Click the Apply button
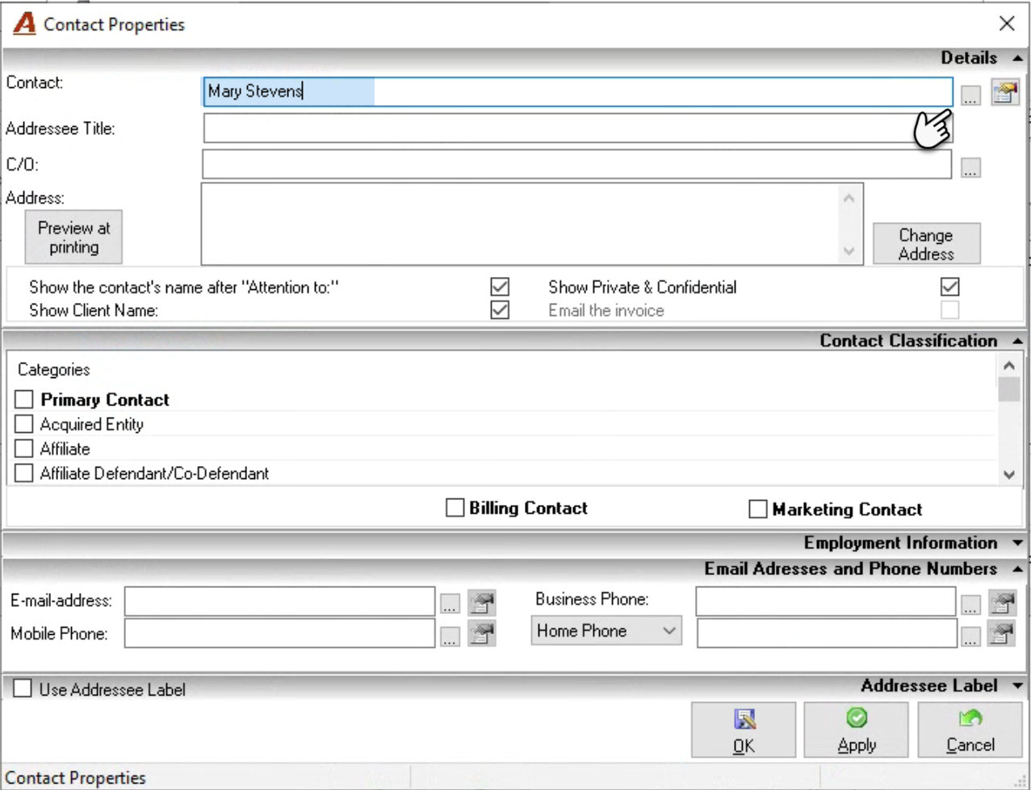Image resolution: width=1031 pixels, height=790 pixels. click(857, 729)
